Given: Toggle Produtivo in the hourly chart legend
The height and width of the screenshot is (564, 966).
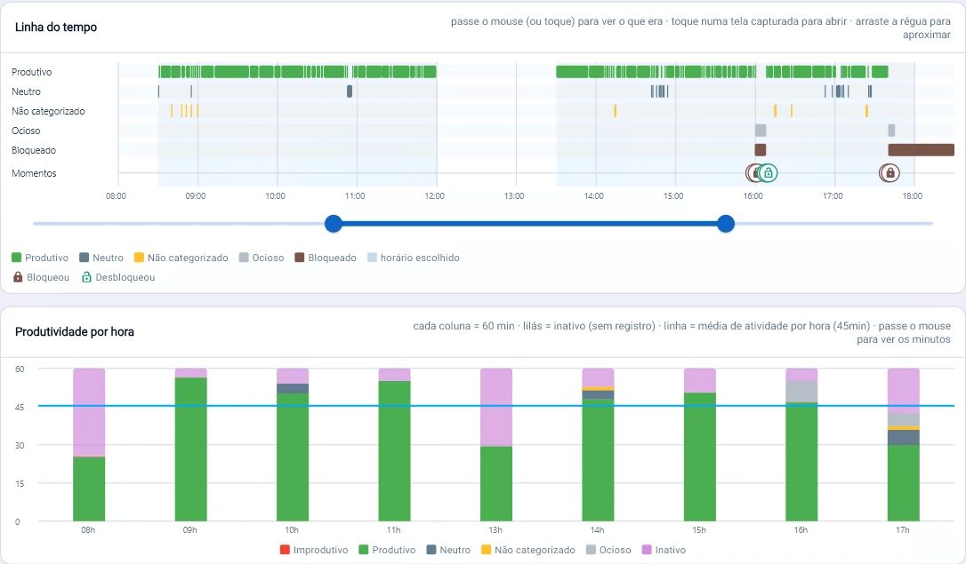Looking at the screenshot, I should tap(388, 550).
